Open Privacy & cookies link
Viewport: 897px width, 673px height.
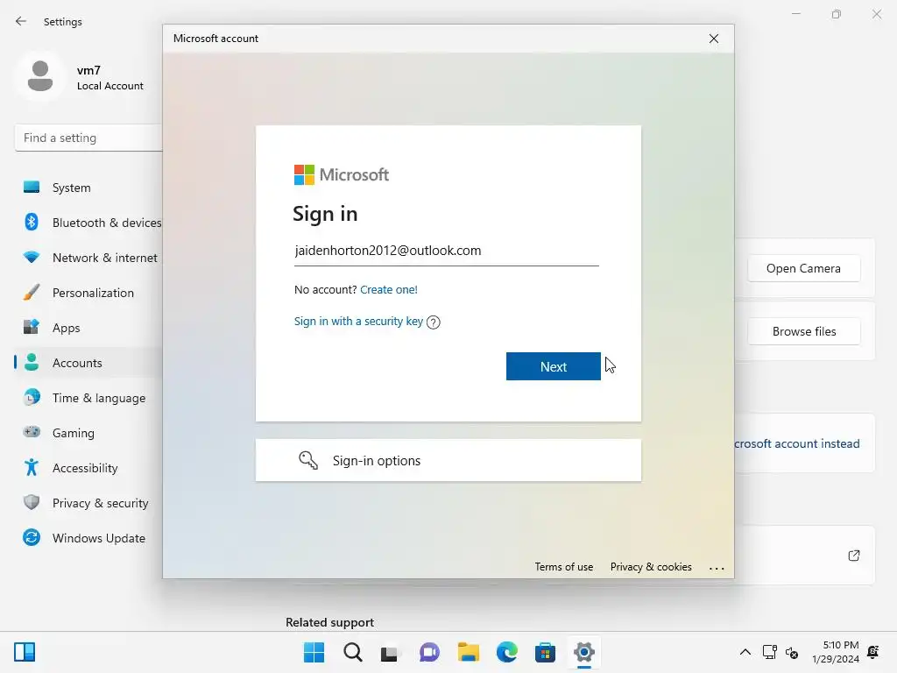pos(651,567)
